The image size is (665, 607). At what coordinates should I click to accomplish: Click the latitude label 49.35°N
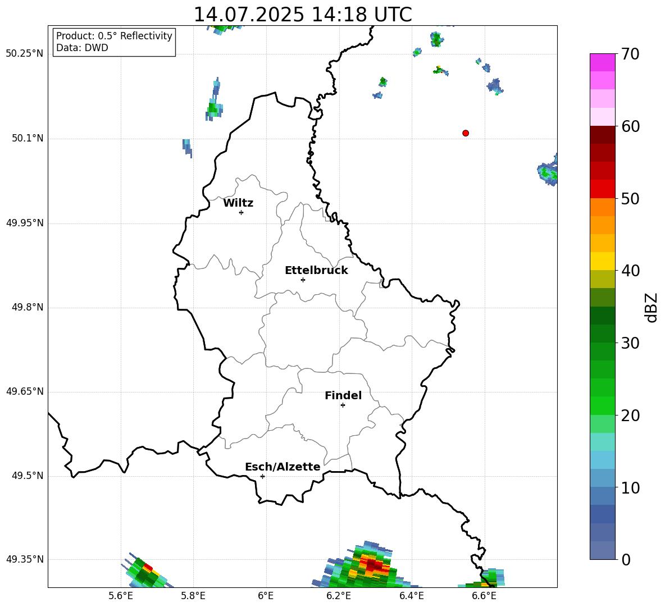point(25,559)
